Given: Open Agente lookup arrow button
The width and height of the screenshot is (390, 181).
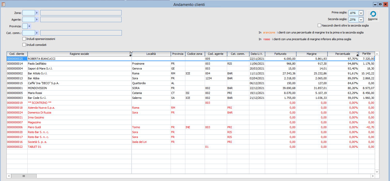Looking at the screenshot, I should coord(37,19).
